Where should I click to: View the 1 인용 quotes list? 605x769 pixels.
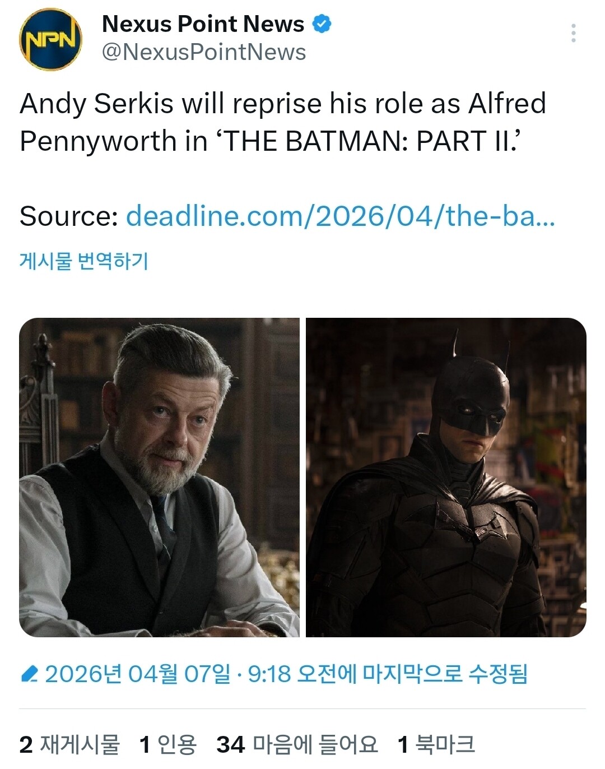168,745
